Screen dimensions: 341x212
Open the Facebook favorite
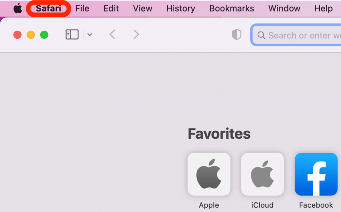pyautogui.click(x=316, y=174)
